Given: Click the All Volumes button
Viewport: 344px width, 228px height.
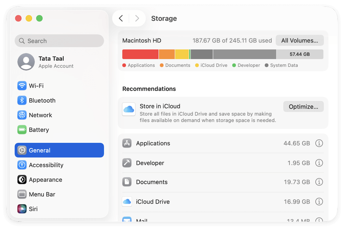Looking at the screenshot, I should coord(299,40).
